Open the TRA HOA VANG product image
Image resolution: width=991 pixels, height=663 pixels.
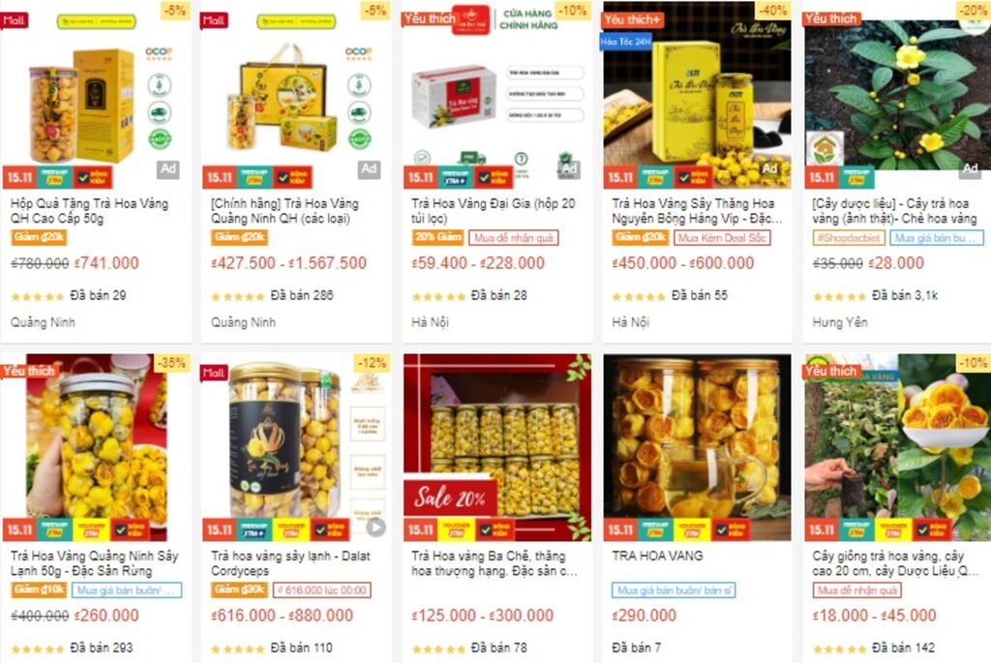click(x=697, y=447)
